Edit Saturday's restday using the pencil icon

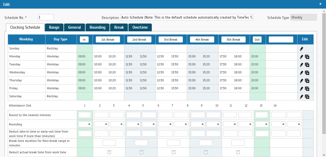click(301, 96)
